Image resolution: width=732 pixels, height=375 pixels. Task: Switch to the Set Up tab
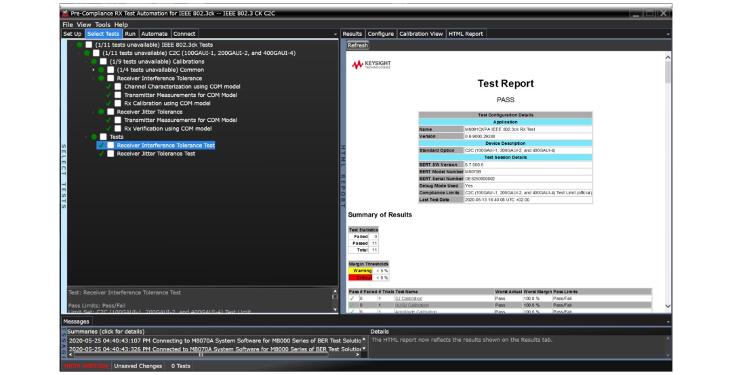pyautogui.click(x=73, y=34)
